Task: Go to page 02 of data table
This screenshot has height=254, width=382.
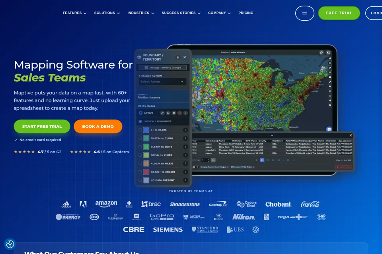Action: [x=268, y=160]
